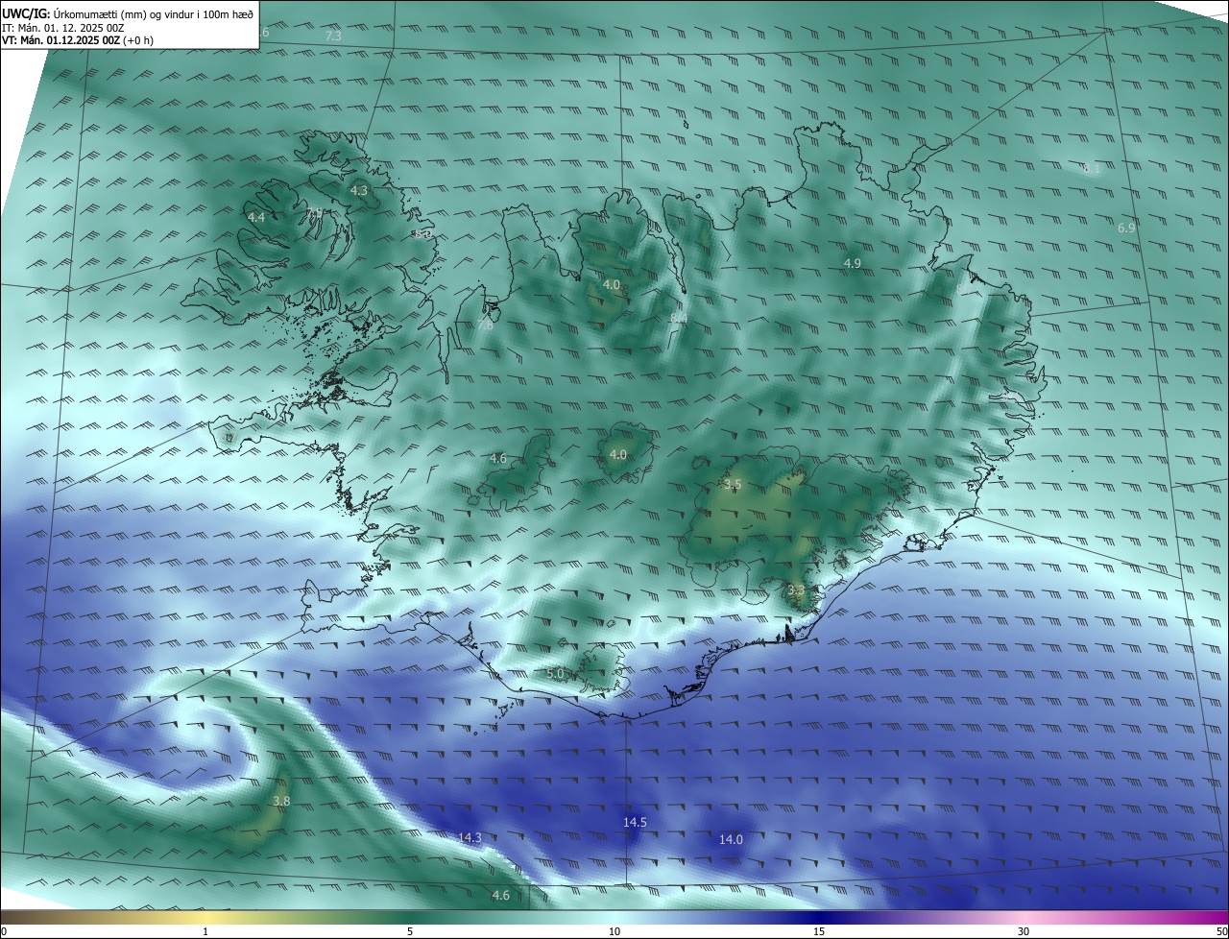1229x939 pixels.
Task: Click the 50 tick on the color scale
Action: click(1221, 931)
